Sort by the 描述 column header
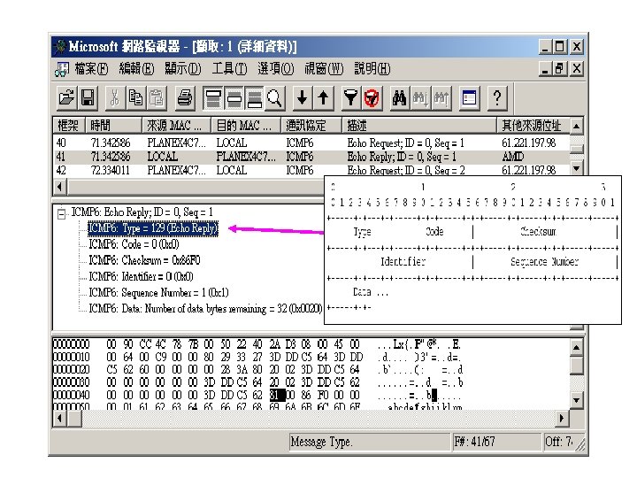637x478 pixels. (x=419, y=126)
